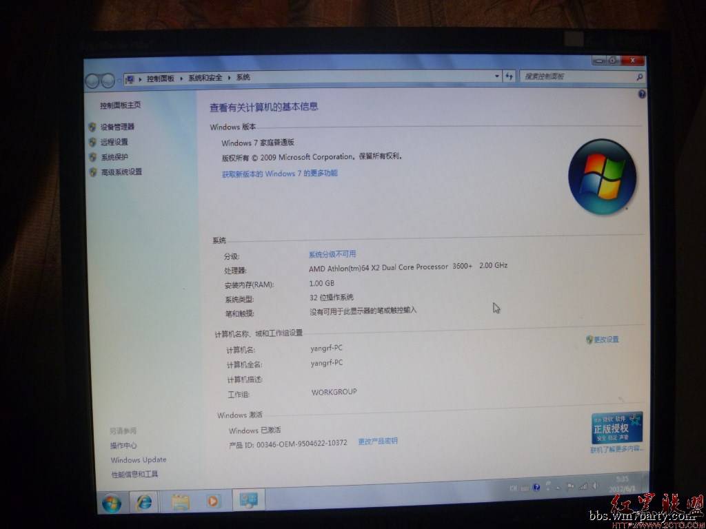Viewport: 706px width, 529px height.
Task: Launch Internet Explorer from the taskbar
Action: [x=144, y=502]
